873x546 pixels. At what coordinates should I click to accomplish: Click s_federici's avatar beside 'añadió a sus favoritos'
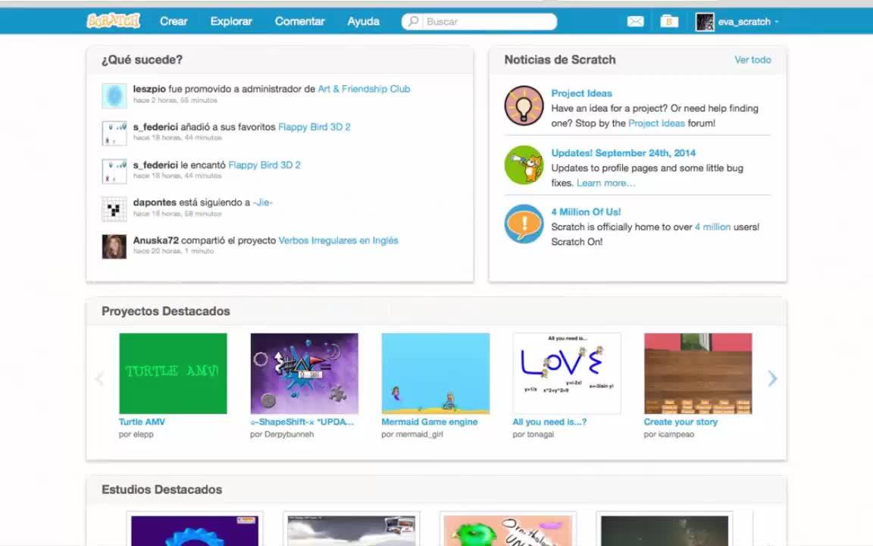114,133
